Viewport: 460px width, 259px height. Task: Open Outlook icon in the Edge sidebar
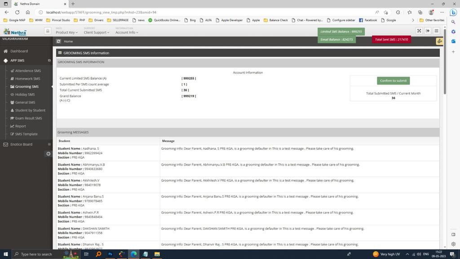point(453,41)
